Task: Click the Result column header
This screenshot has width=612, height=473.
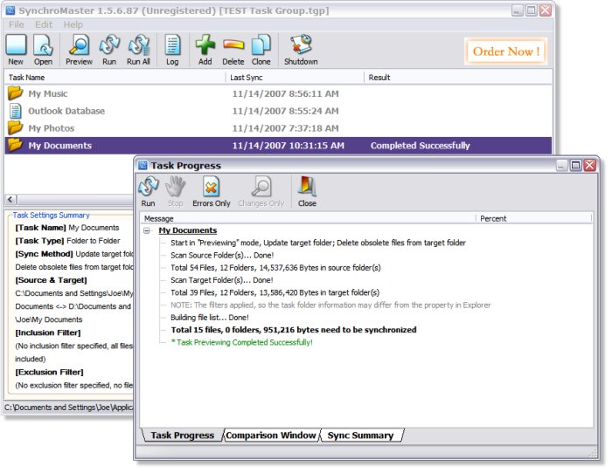Action: (458, 78)
